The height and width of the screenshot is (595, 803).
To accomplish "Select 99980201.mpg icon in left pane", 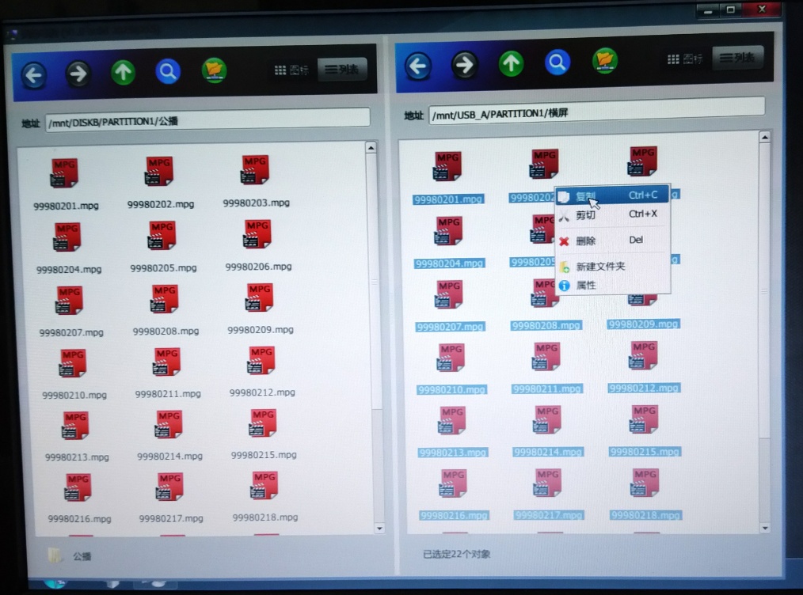I will point(64,173).
